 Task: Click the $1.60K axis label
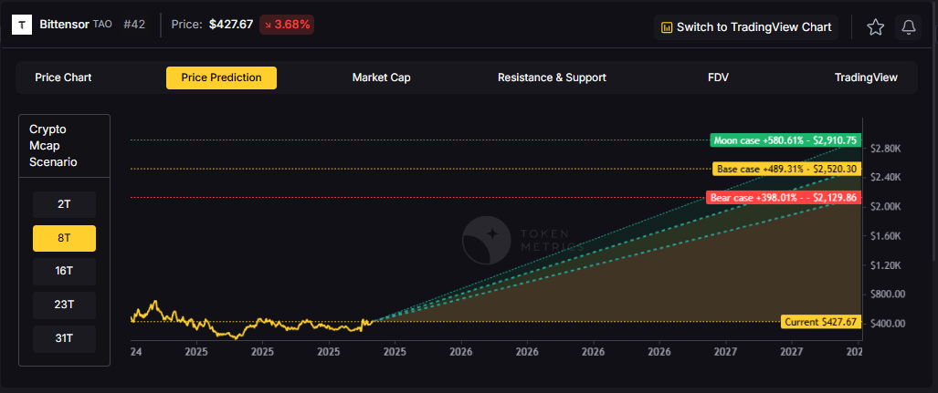[887, 236]
